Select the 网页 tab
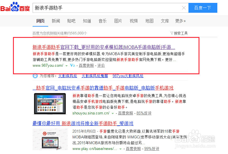This screenshot has width=228, height=154. [x=40, y=21]
